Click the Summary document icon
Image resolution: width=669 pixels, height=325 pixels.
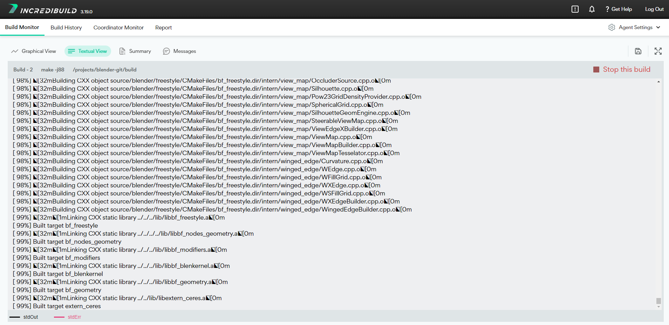point(122,51)
